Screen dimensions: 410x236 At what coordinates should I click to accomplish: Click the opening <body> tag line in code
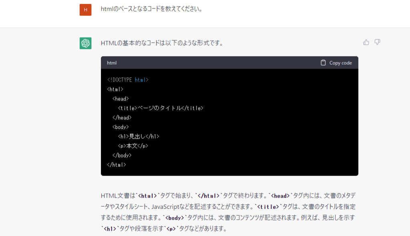click(121, 127)
